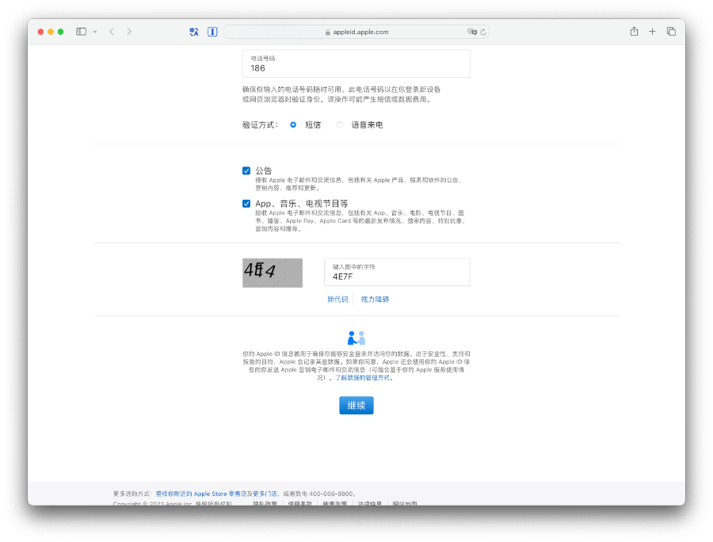Click the translate page icon in address bar
Viewport: 713px width, 542px height.
[472, 32]
